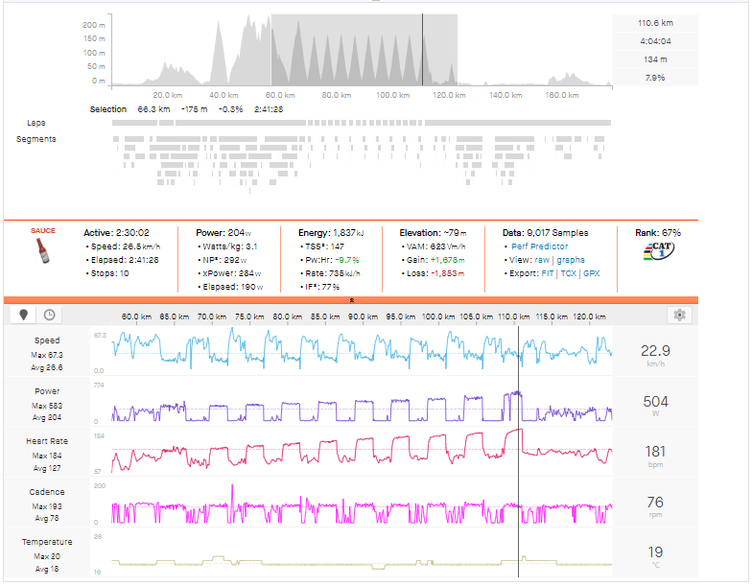The height and width of the screenshot is (586, 752).
Task: Switch x-axis to distance with pin icon
Action: [x=23, y=315]
